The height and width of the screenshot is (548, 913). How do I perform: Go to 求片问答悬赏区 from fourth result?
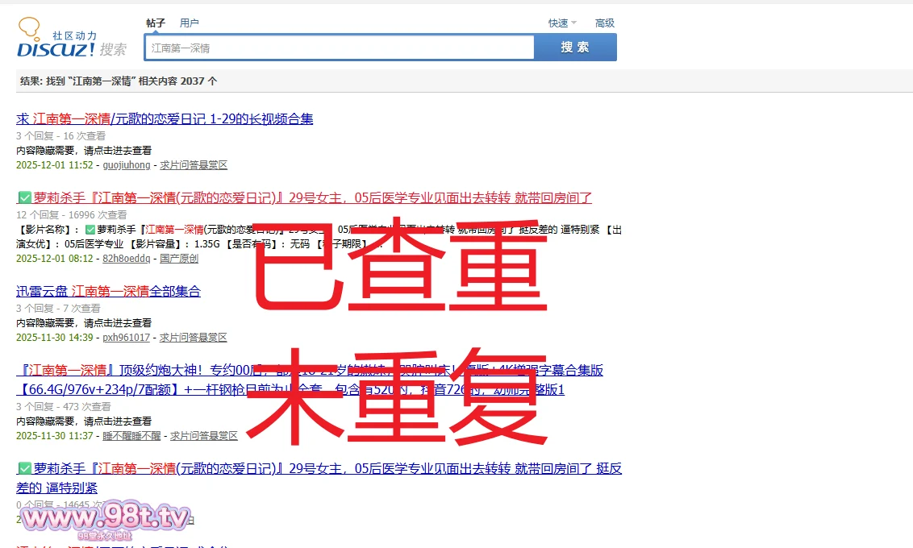tap(203, 435)
